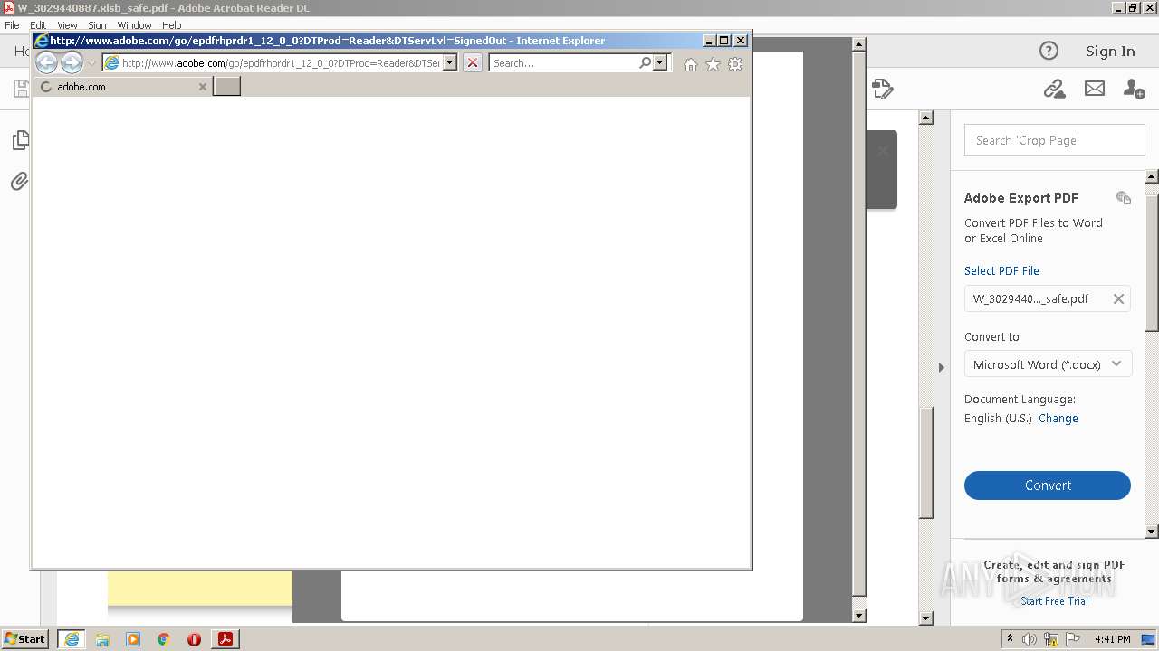Open the Fill & Sign pen icon in Acrobat
This screenshot has width=1159, height=651.
[882, 89]
